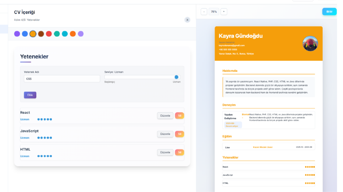Select the orange color swatch
Viewport: 343px width, 192px height.
[x=73, y=34]
